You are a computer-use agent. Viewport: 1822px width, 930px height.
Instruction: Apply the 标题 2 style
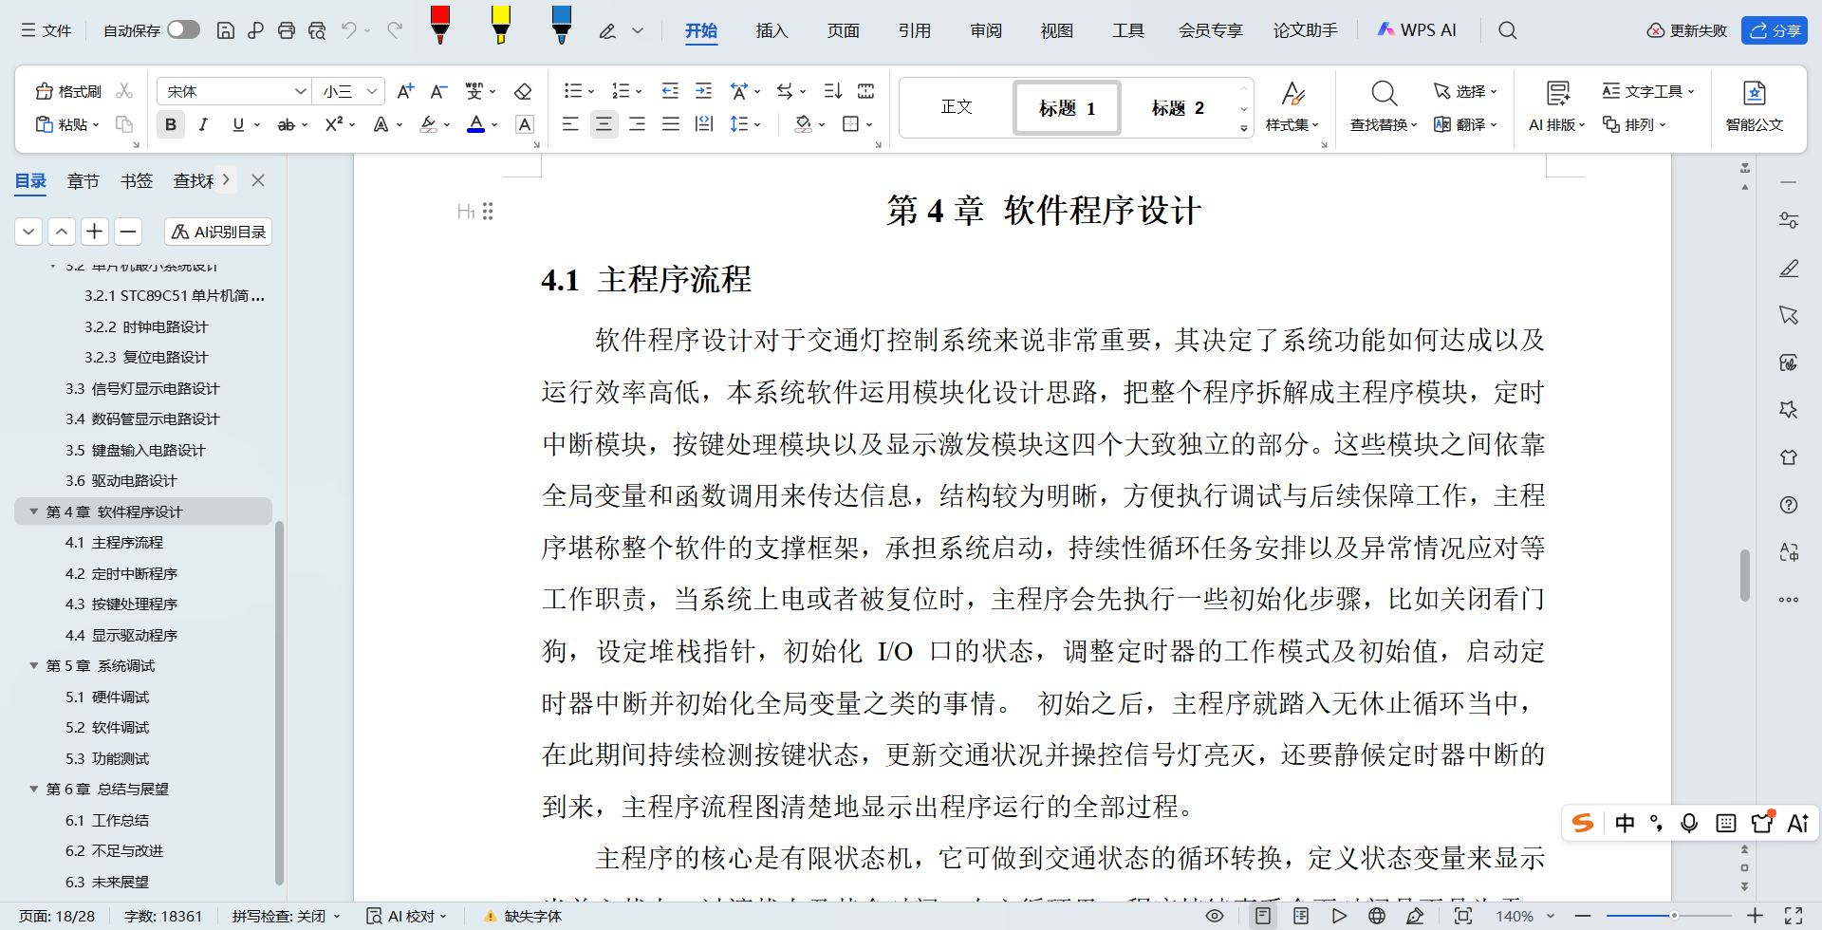[1178, 107]
